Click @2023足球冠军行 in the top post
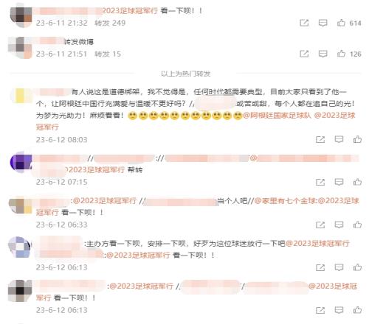 point(130,11)
